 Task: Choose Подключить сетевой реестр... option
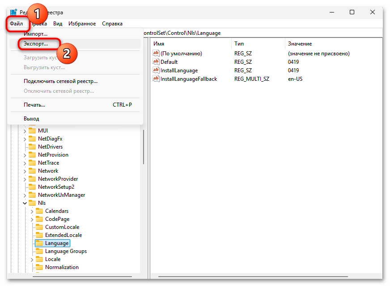[60, 81]
